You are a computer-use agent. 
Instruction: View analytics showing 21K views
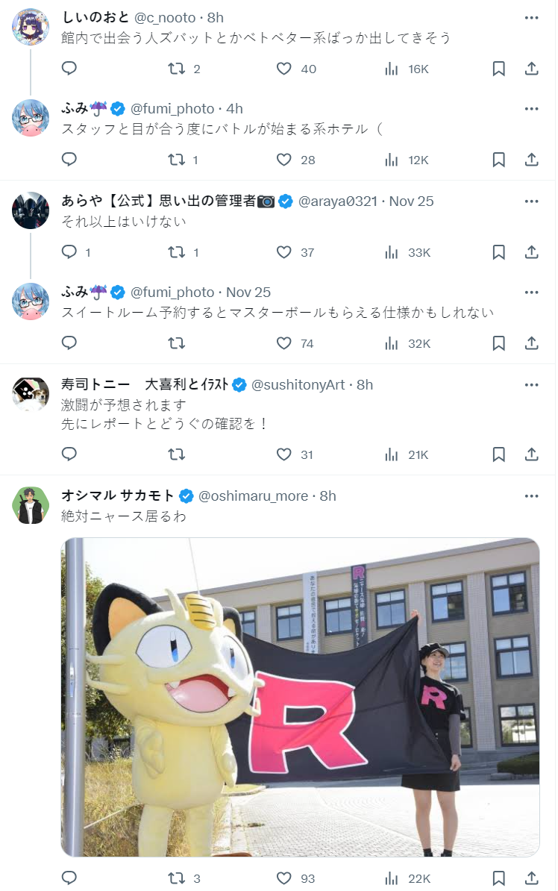coord(407,454)
